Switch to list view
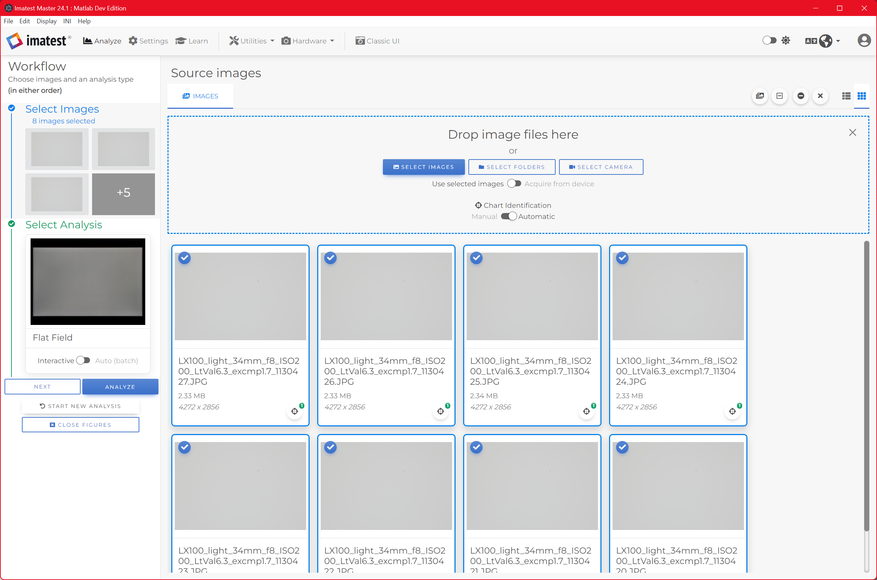Image resolution: width=877 pixels, height=580 pixels. 846,96
